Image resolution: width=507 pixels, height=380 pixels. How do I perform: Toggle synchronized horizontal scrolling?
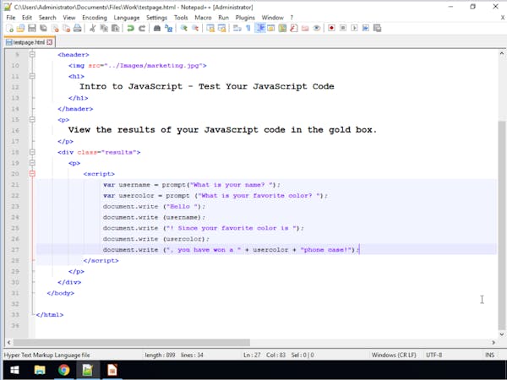coord(221,29)
